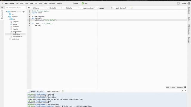This screenshot has width=191, height=107.
Task: Select requirements.txt in the file tree
Action: (18, 37)
